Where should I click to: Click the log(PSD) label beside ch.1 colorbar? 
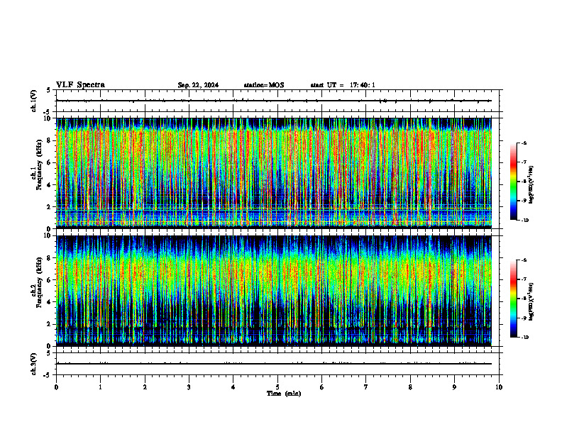point(531,184)
